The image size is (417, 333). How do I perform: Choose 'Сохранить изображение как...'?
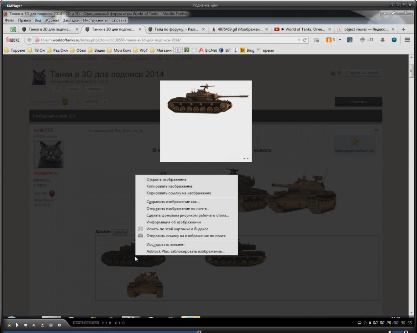coord(187,202)
